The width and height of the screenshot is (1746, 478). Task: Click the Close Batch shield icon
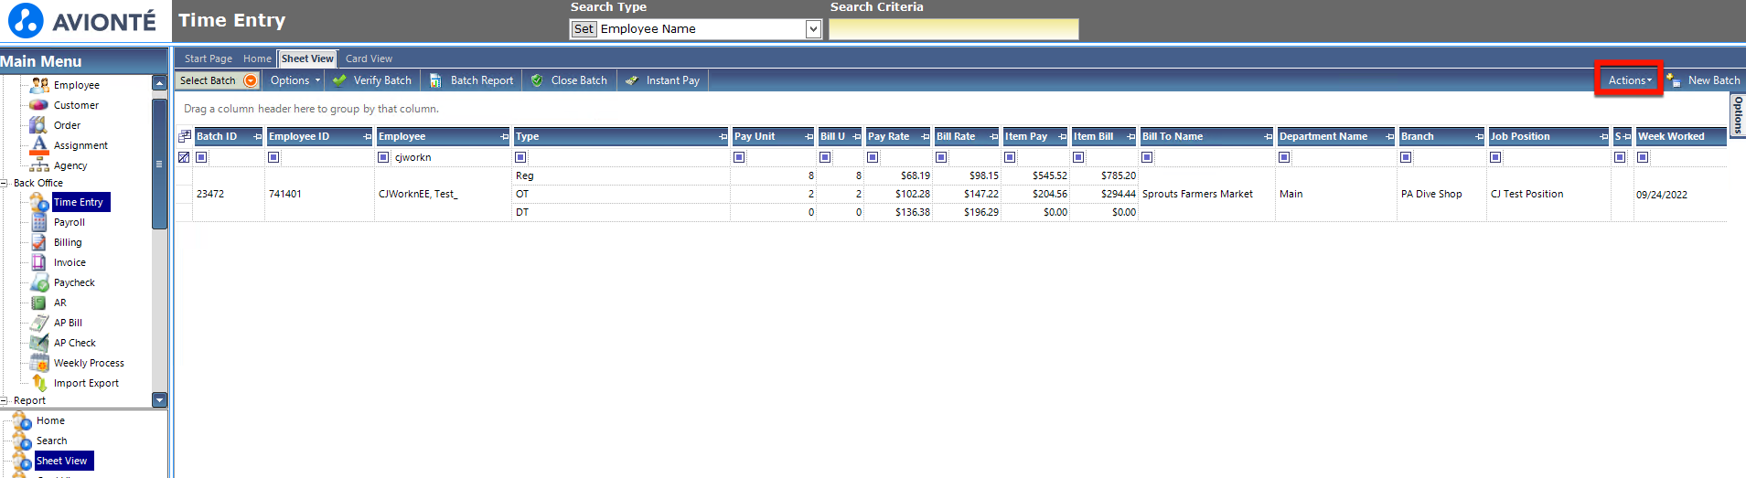(x=537, y=80)
